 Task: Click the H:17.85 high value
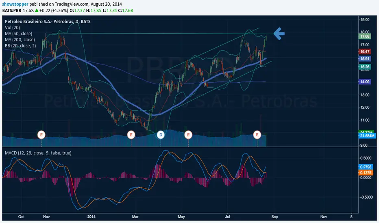94,11
